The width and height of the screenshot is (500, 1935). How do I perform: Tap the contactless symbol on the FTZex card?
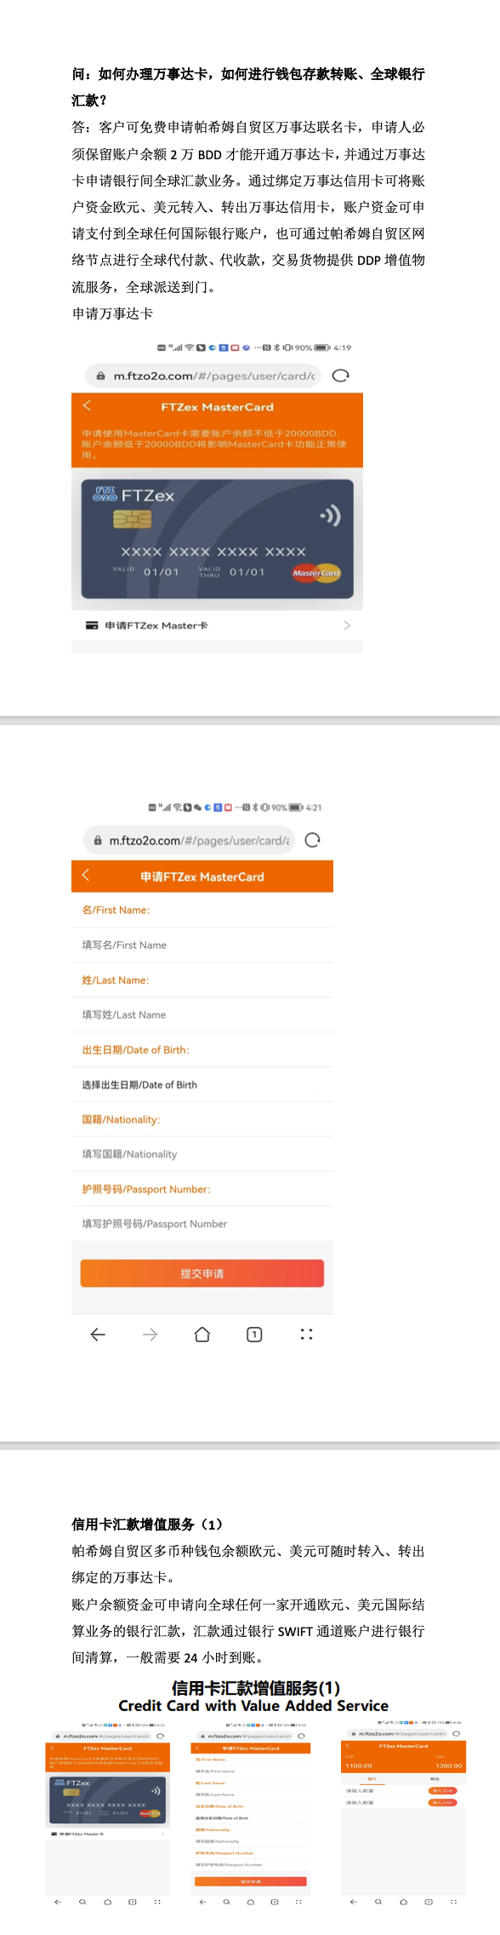[330, 515]
